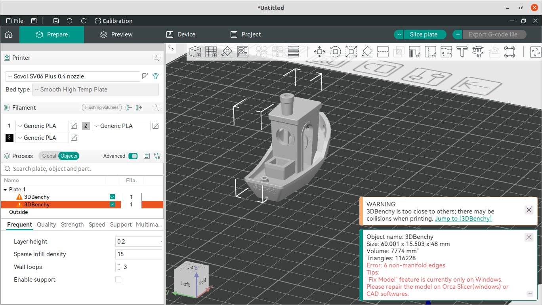Toggle the Advanced mode switch
The image size is (542, 305).
(133, 156)
